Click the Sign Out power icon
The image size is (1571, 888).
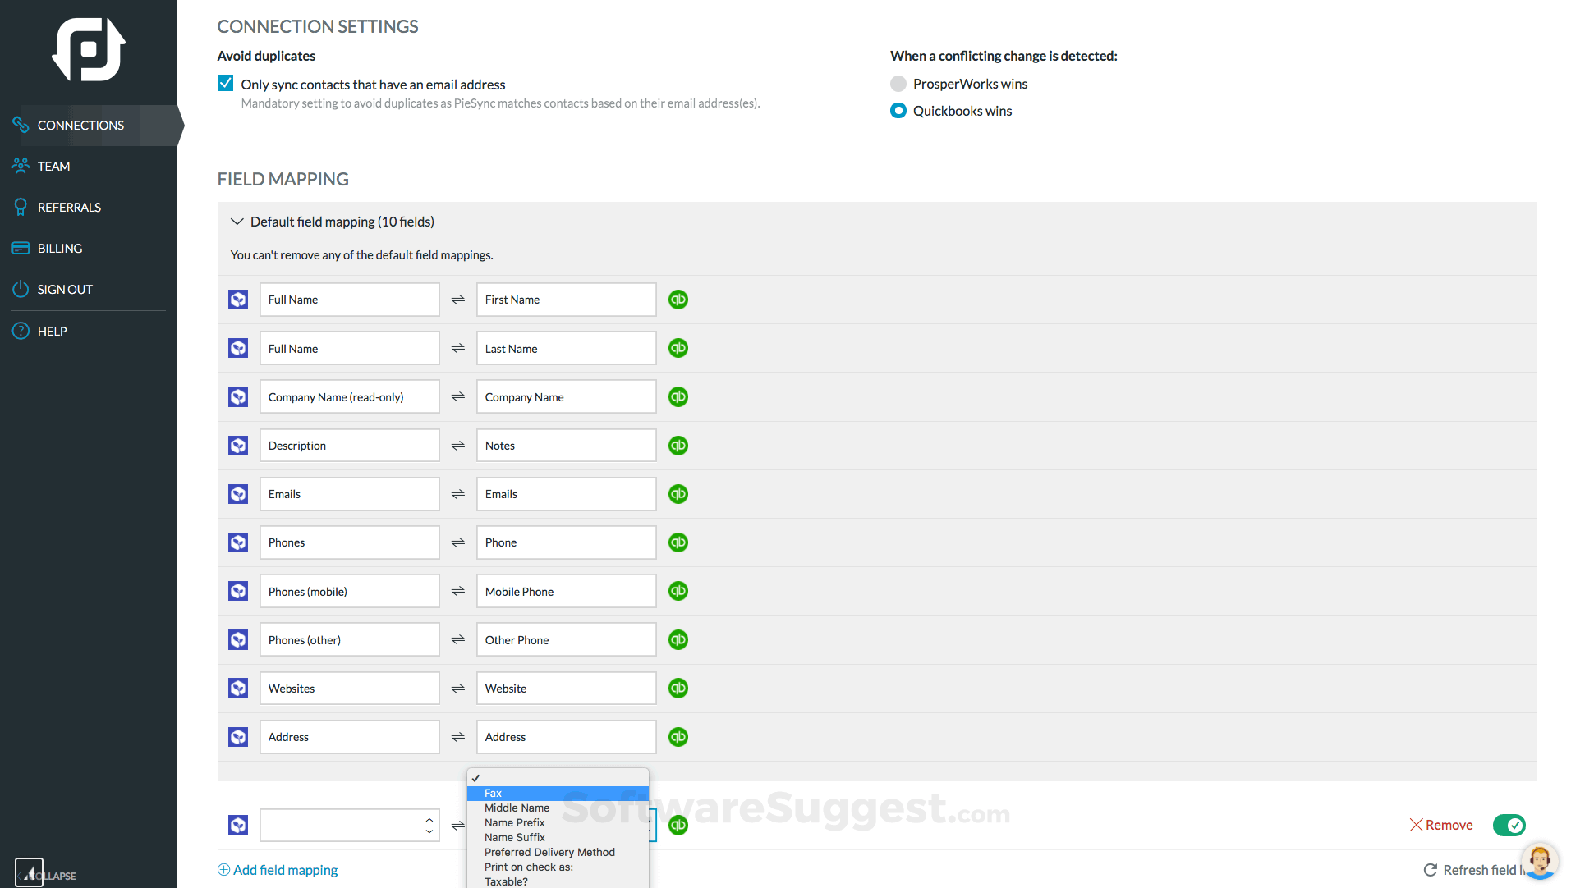click(x=21, y=289)
